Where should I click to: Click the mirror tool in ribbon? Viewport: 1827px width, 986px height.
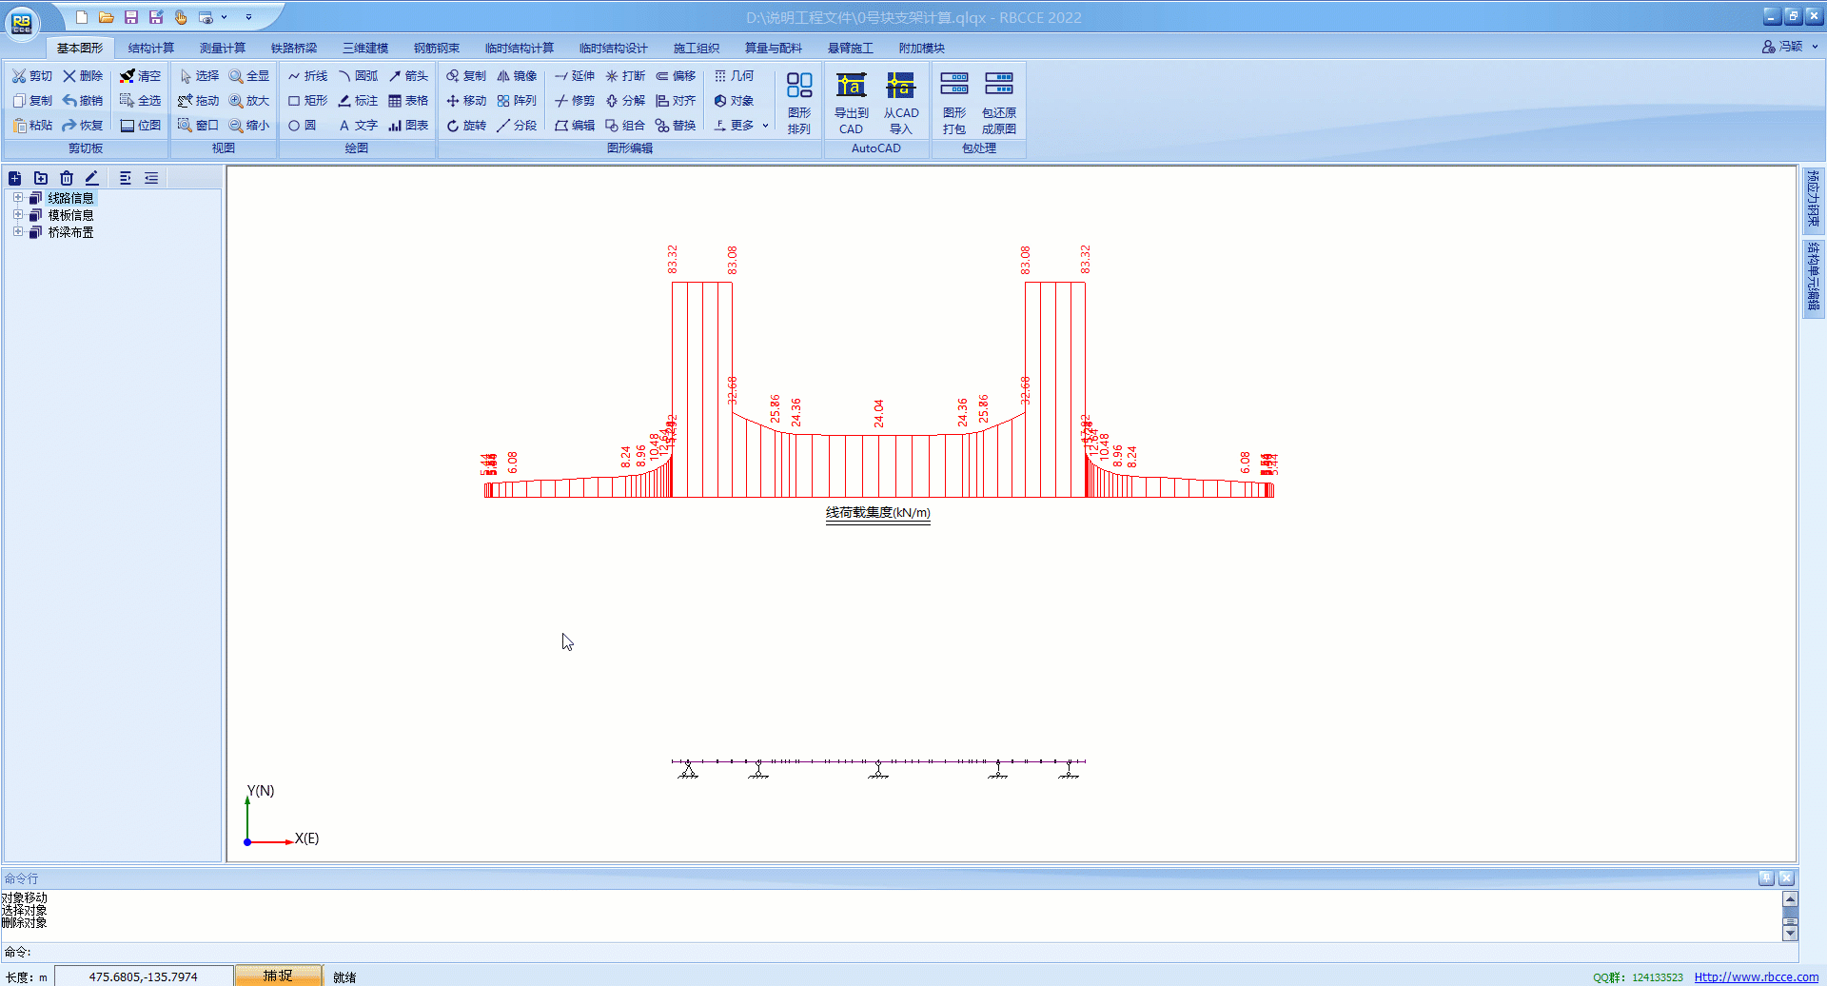[x=517, y=76]
